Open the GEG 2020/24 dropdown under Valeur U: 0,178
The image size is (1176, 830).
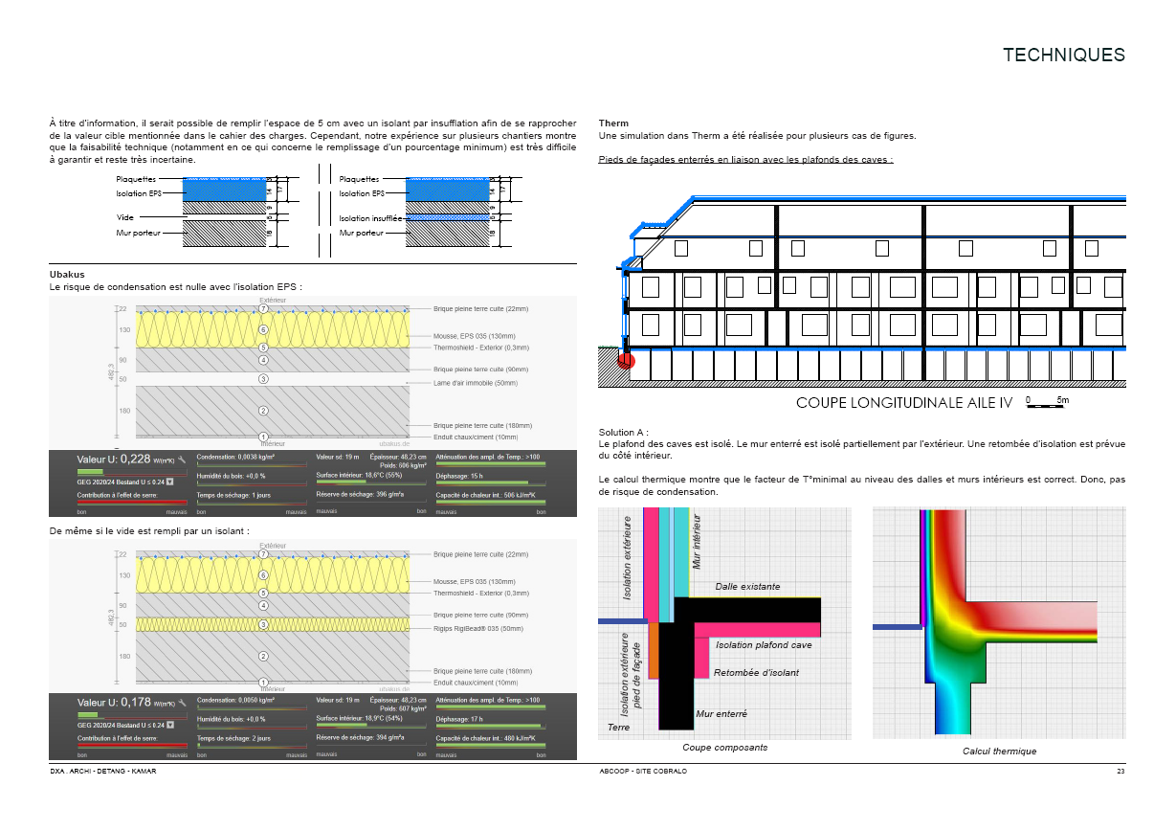point(169,725)
